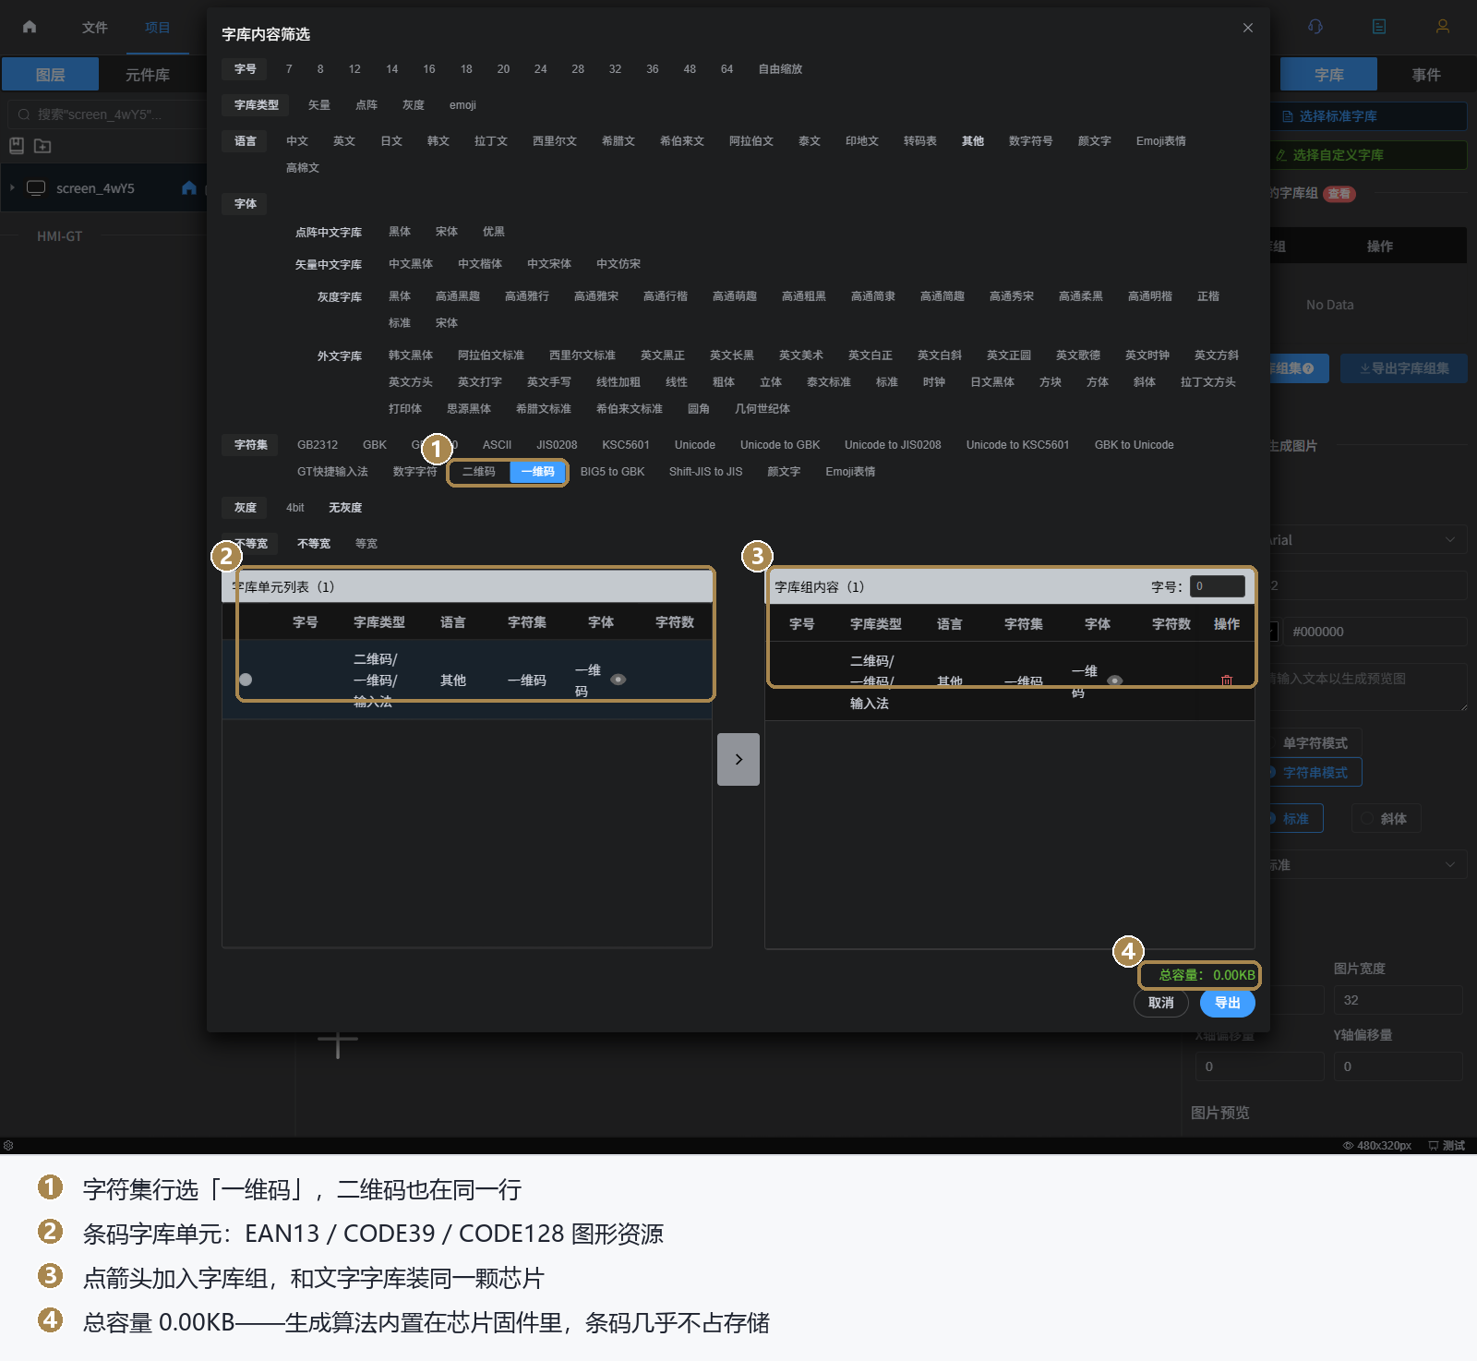This screenshot has height=1361, width=1477.
Task: Click the right arrow to add font unit
Action: [x=738, y=759]
